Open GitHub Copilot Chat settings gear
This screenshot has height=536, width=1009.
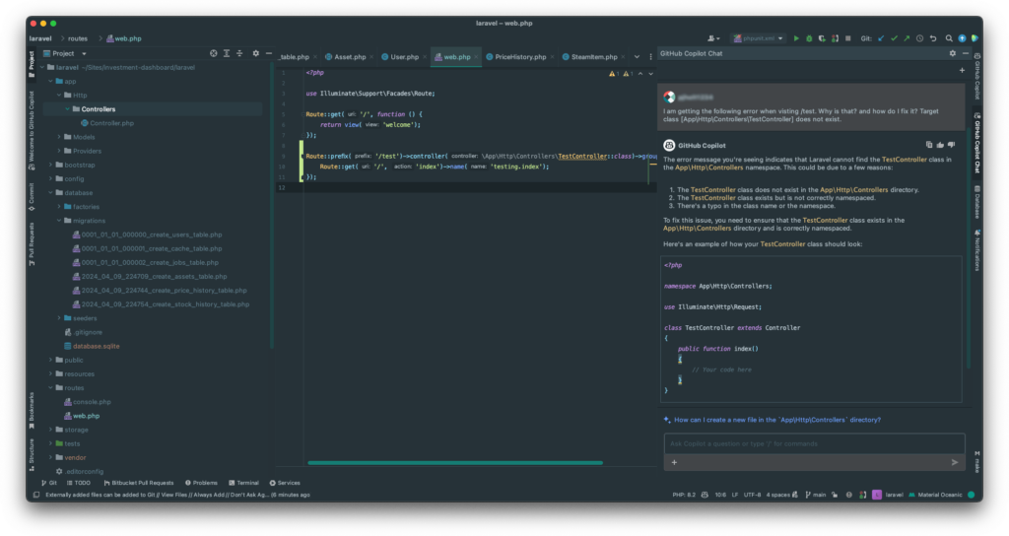pyautogui.click(x=953, y=53)
